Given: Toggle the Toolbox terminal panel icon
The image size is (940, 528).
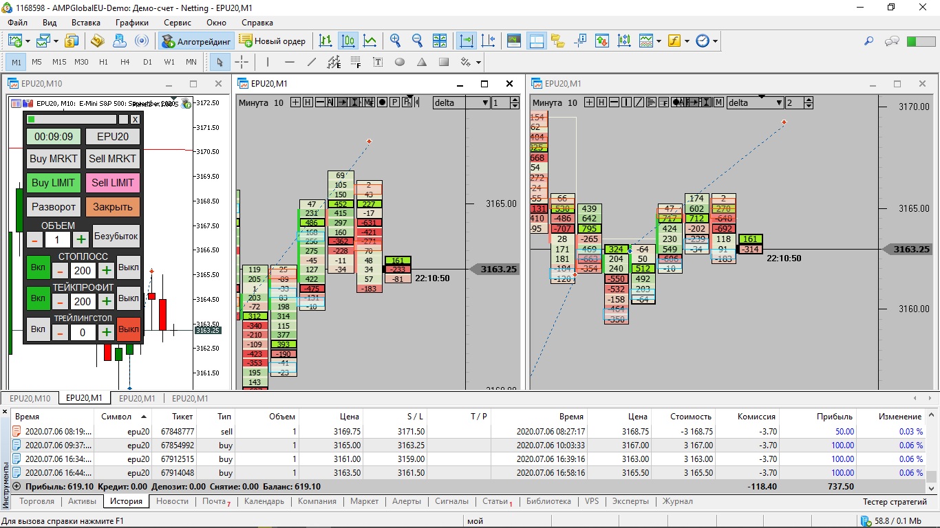Looking at the screenshot, I should click(536, 41).
